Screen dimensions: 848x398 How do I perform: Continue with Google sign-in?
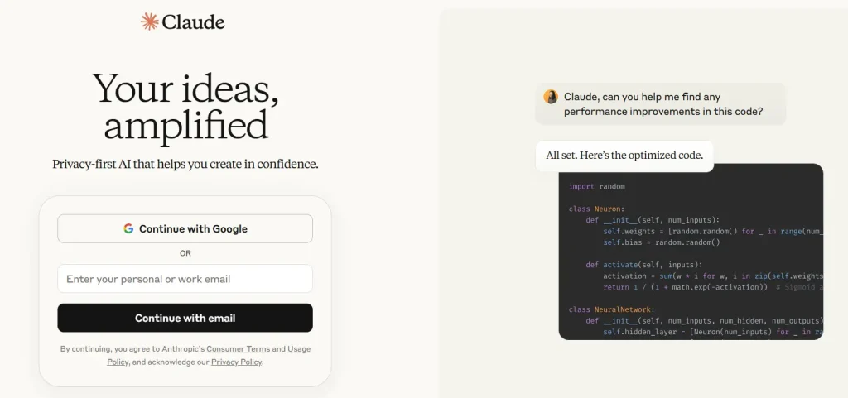pyautogui.click(x=185, y=228)
